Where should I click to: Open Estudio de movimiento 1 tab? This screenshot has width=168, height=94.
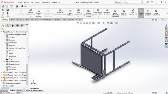(34, 91)
